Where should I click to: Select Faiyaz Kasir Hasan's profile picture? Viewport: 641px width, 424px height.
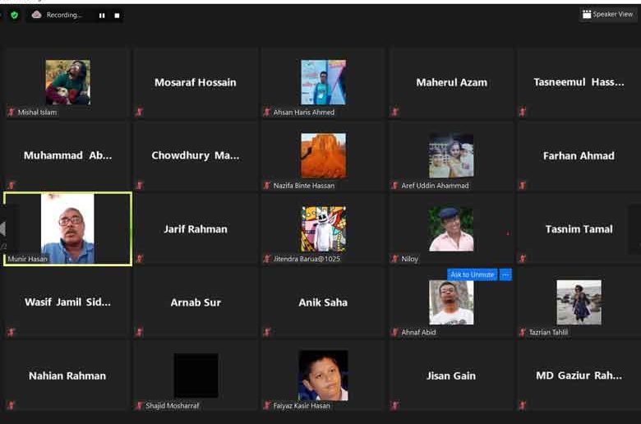[323, 376]
